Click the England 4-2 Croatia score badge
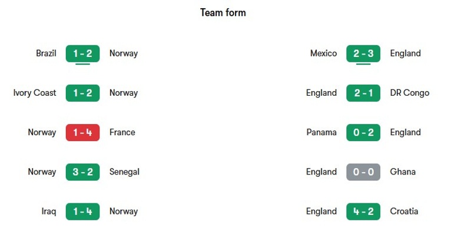Image resolution: width=471 pixels, height=235 pixels. [x=363, y=211]
